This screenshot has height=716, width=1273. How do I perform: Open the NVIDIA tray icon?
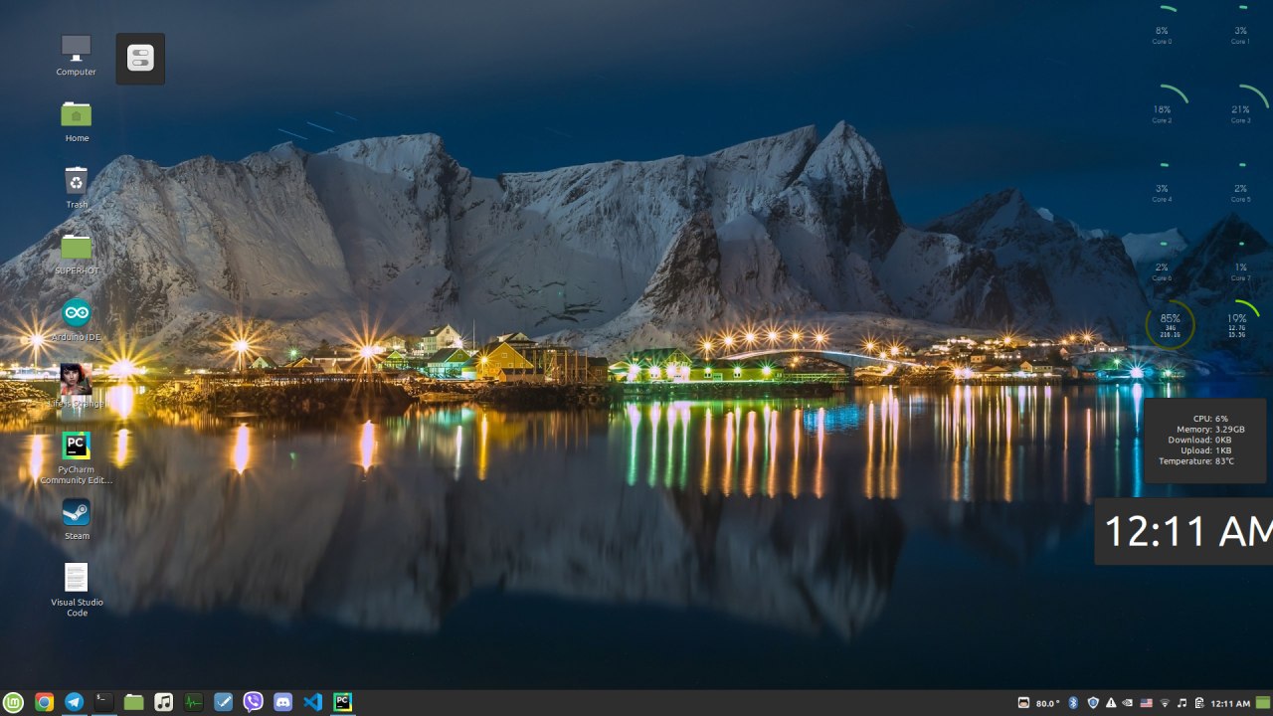pyautogui.click(x=1128, y=703)
